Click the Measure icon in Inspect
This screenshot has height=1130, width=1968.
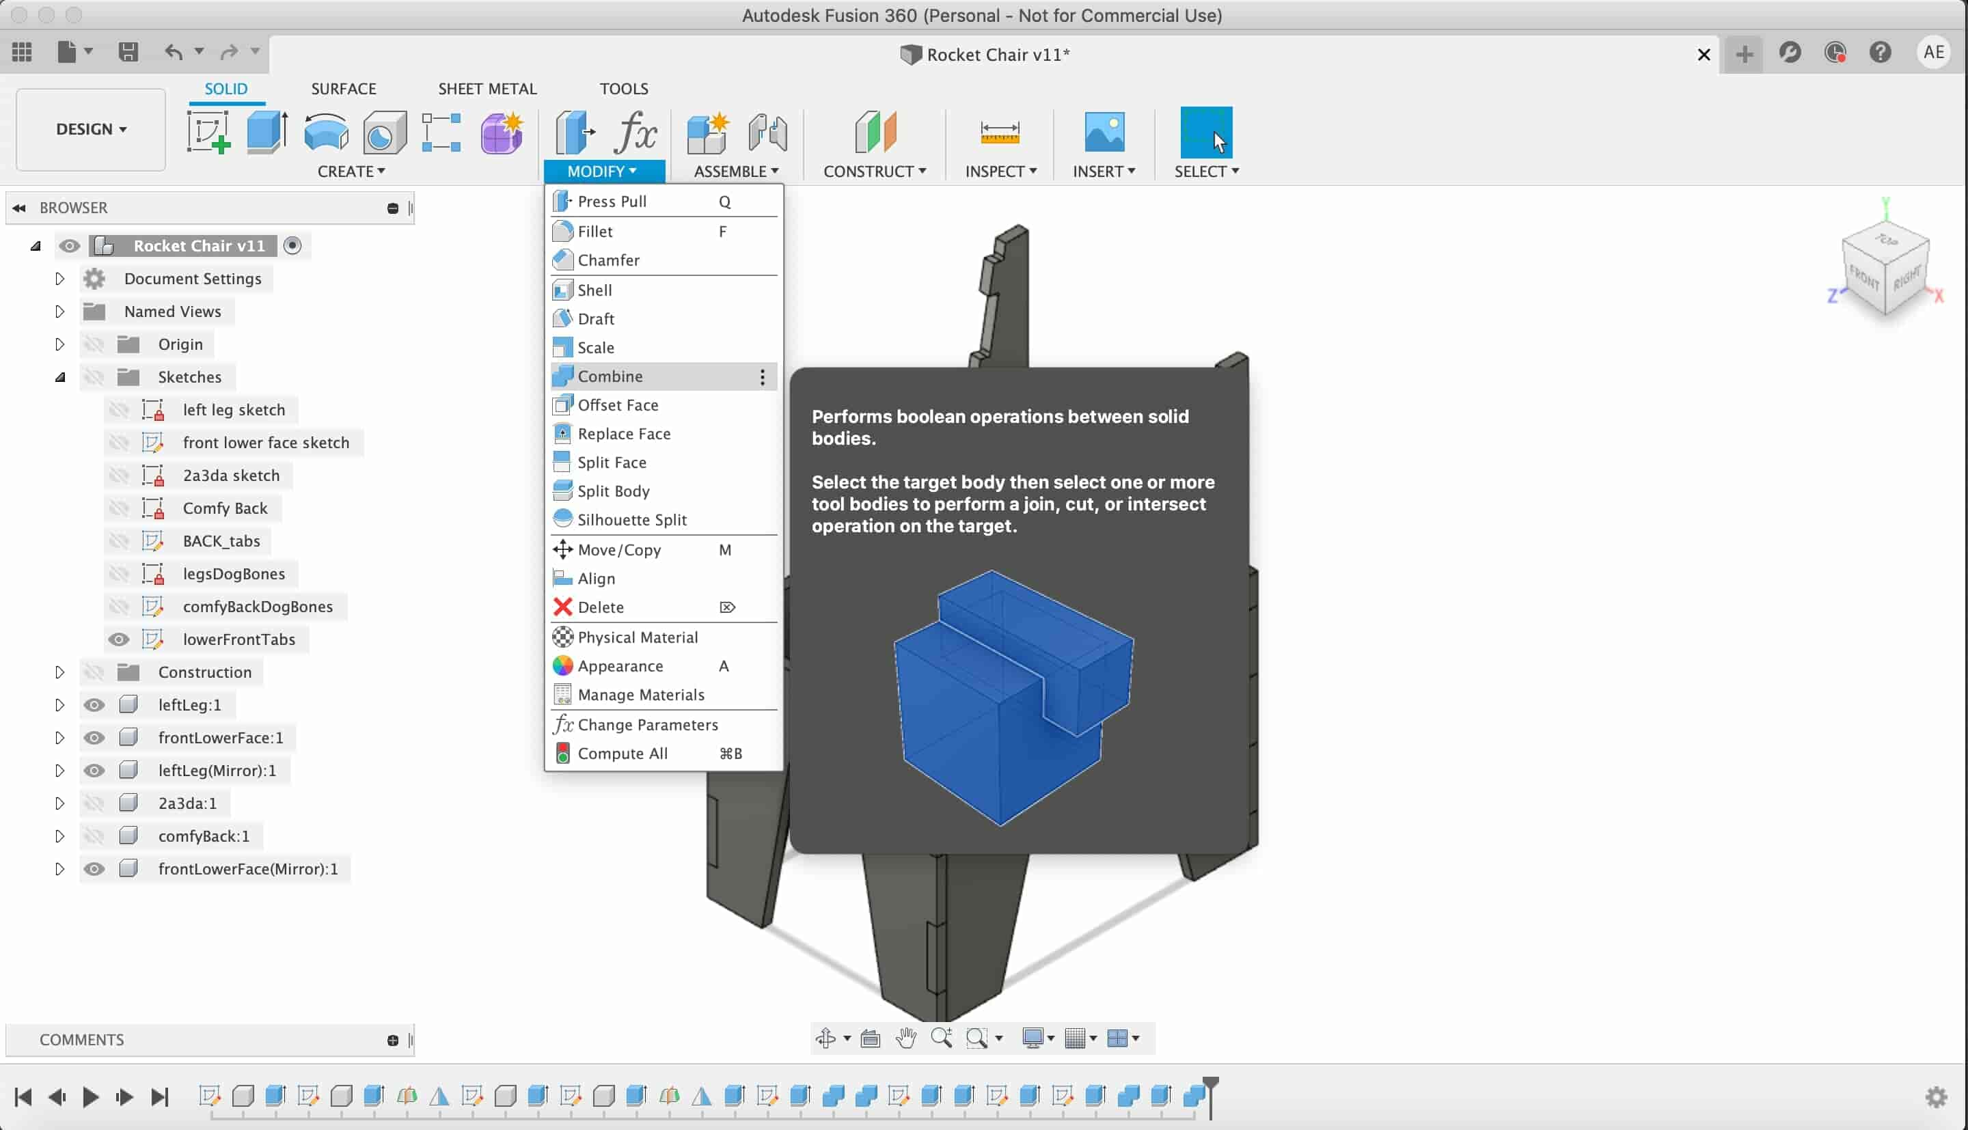click(1000, 133)
